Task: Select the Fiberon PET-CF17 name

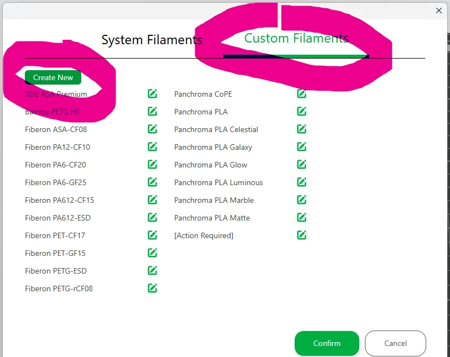Action: (x=55, y=235)
